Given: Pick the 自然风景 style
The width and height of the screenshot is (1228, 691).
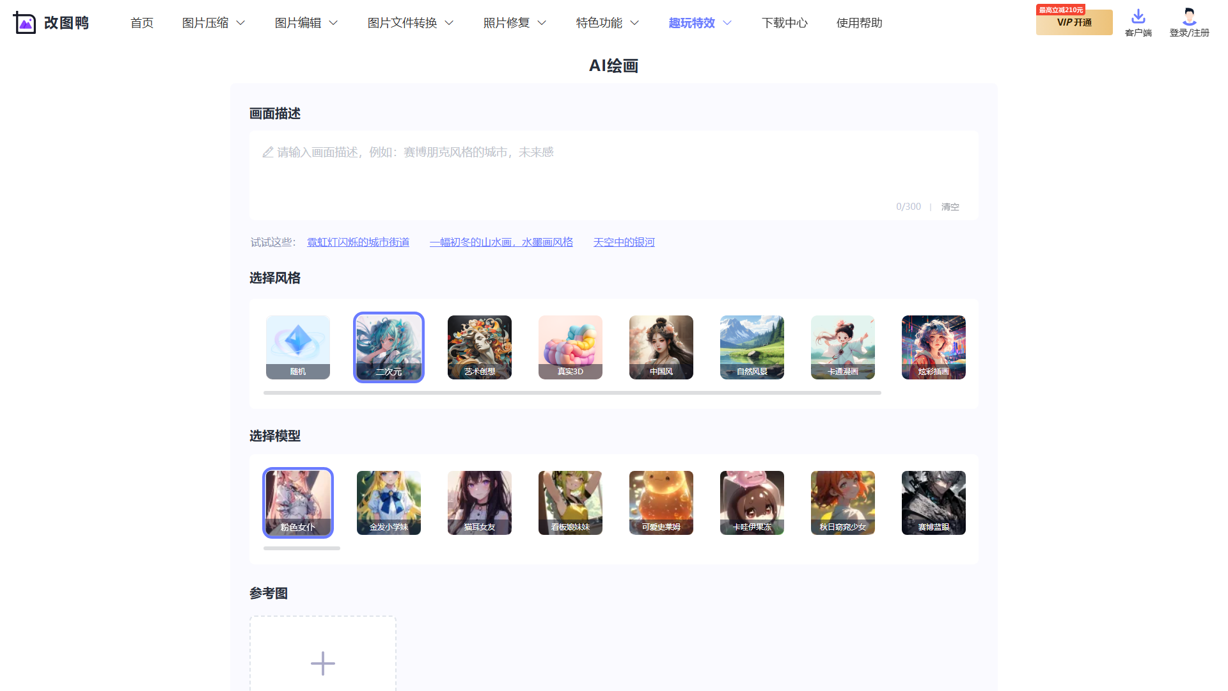Looking at the screenshot, I should [752, 347].
